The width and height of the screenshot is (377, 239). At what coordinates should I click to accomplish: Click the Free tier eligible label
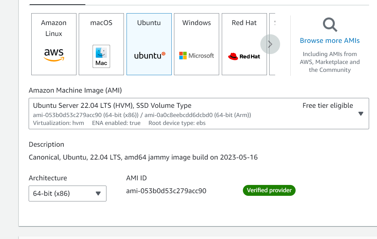(328, 105)
